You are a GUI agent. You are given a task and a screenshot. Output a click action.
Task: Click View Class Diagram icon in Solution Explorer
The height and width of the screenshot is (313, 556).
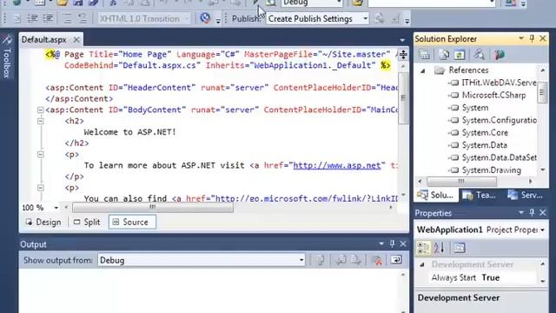[x=479, y=55]
